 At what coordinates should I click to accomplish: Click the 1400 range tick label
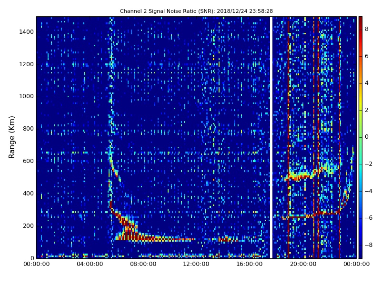[x=26, y=32]
